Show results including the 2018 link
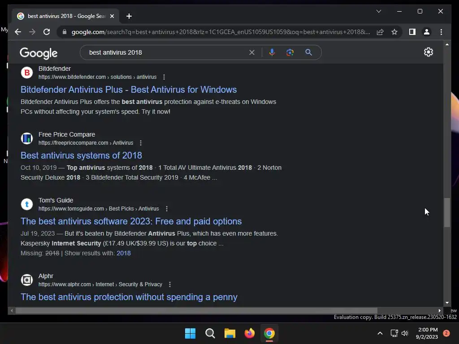 point(124,253)
